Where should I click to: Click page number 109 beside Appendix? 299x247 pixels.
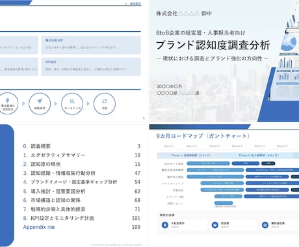click(136, 227)
